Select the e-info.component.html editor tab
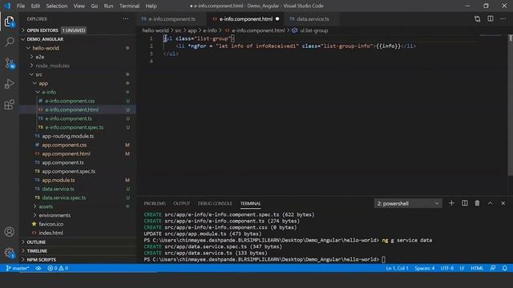Image resolution: width=513 pixels, height=288 pixels. coord(246,19)
